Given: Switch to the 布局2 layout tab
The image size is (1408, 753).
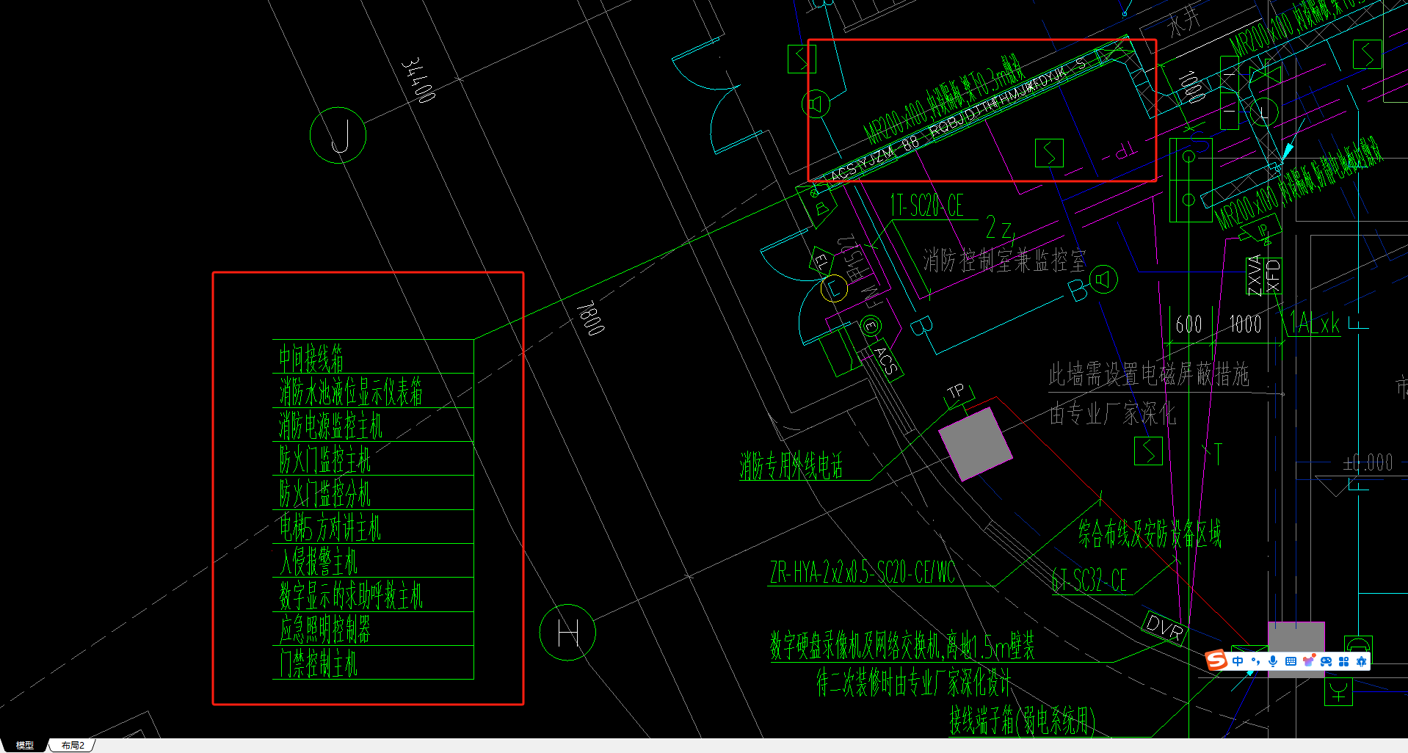Looking at the screenshot, I should (x=73, y=745).
